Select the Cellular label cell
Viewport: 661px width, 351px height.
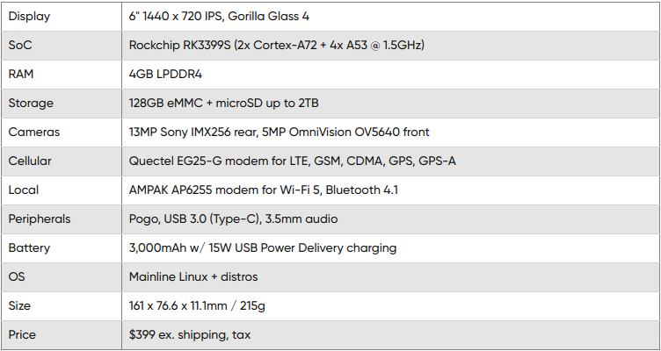pyautogui.click(x=30, y=161)
